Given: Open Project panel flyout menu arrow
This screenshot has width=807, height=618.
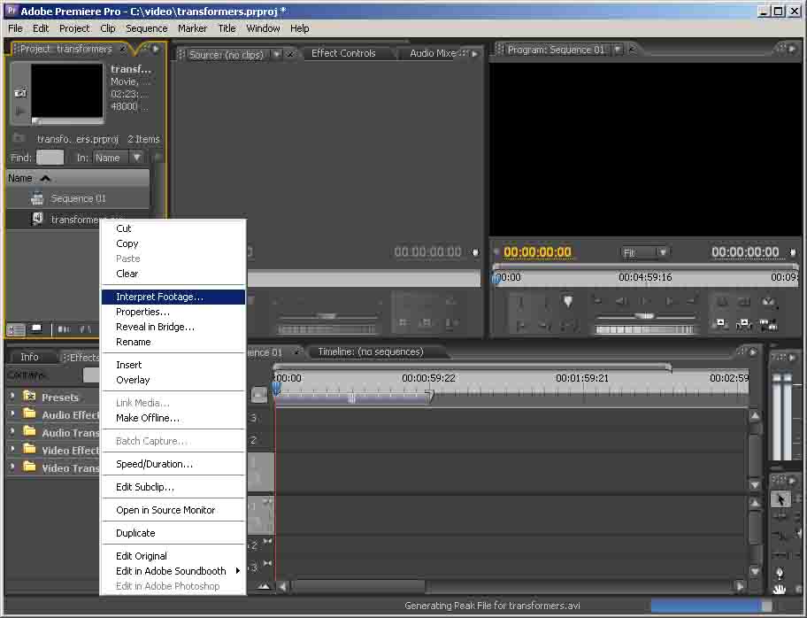Looking at the screenshot, I should 156,49.
